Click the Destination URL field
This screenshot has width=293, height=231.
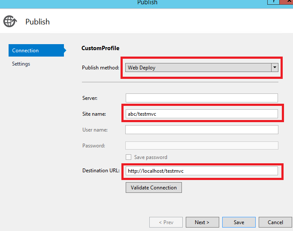tap(202, 171)
